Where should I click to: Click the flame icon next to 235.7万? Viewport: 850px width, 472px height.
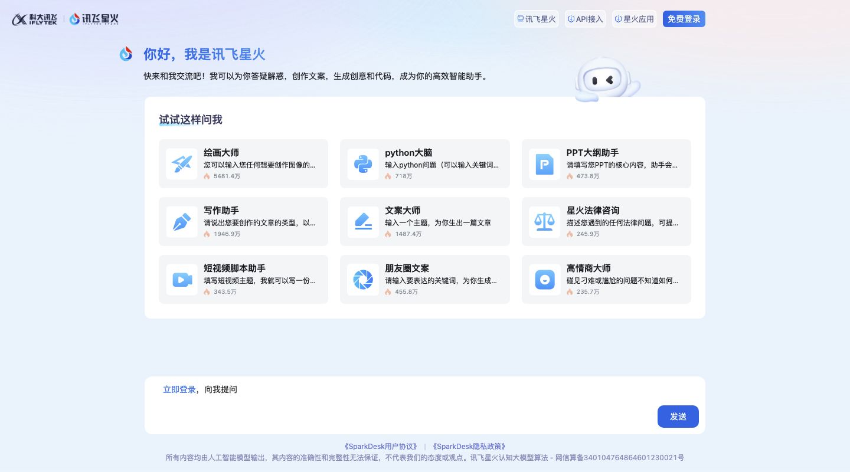[x=570, y=292]
